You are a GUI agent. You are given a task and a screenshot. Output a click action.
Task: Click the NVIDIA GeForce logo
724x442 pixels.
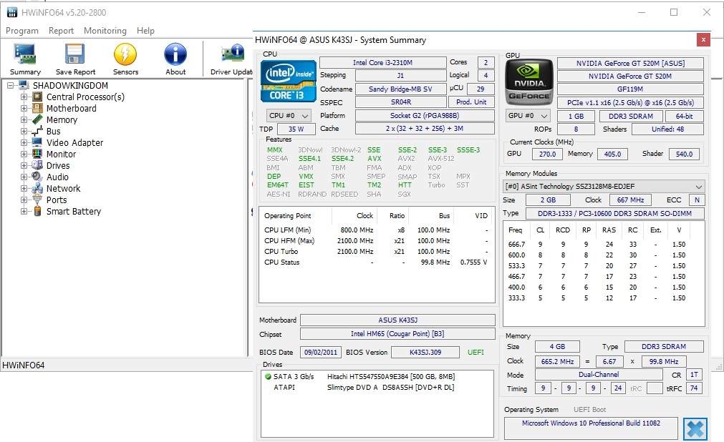(528, 82)
